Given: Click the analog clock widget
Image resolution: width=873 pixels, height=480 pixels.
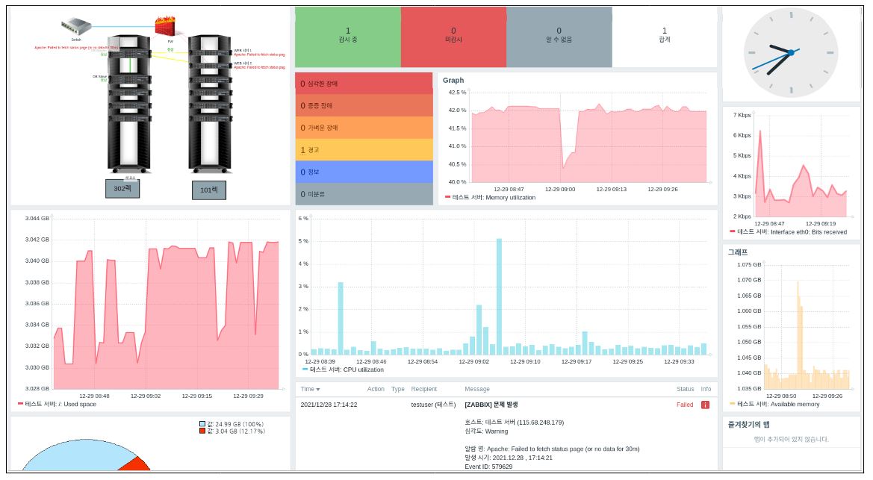Looking at the screenshot, I should coord(791,54).
